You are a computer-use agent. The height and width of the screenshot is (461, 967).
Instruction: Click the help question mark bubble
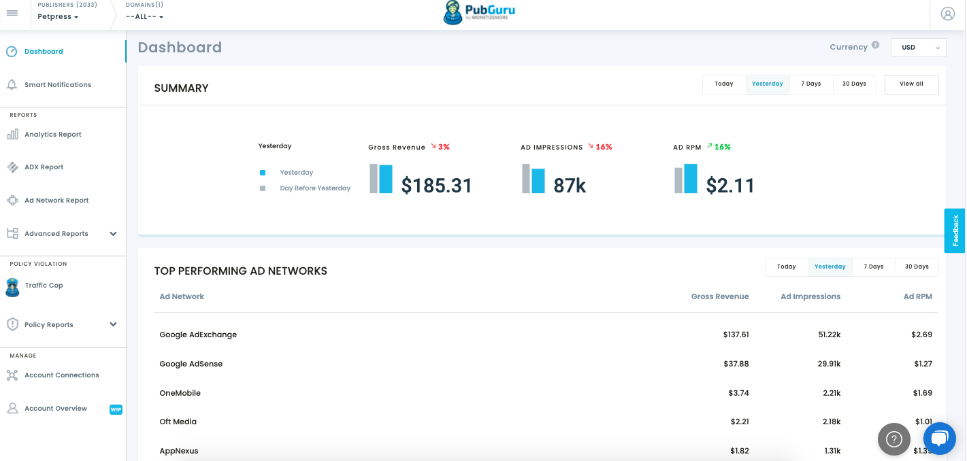(x=894, y=439)
